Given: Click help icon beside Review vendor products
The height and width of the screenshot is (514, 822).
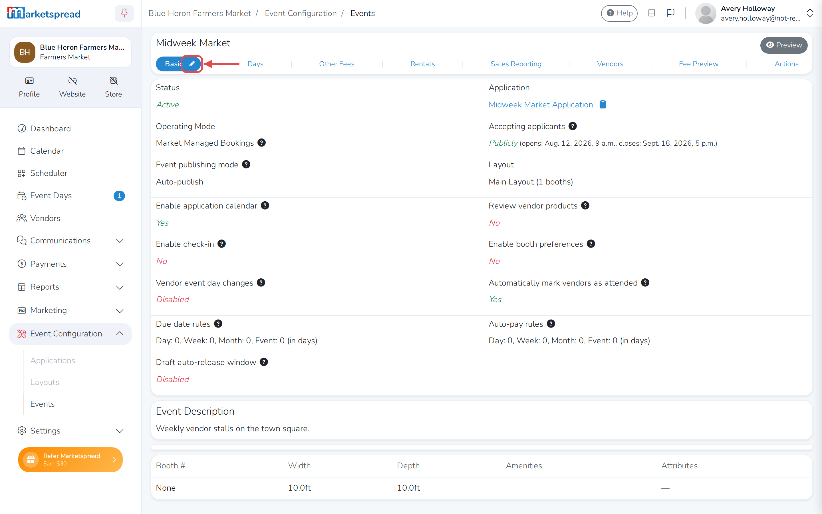Looking at the screenshot, I should pos(585,206).
